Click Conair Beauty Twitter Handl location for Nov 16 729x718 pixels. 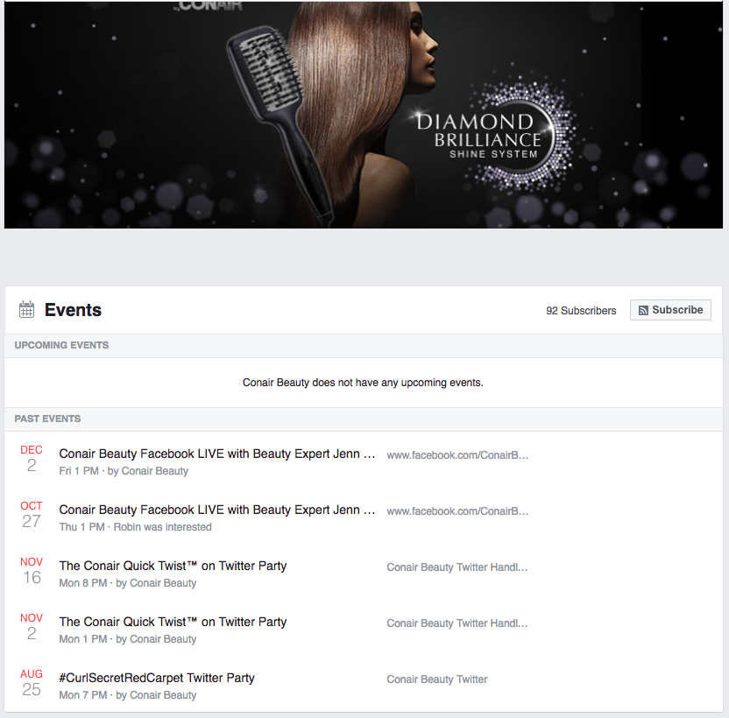pyautogui.click(x=457, y=567)
